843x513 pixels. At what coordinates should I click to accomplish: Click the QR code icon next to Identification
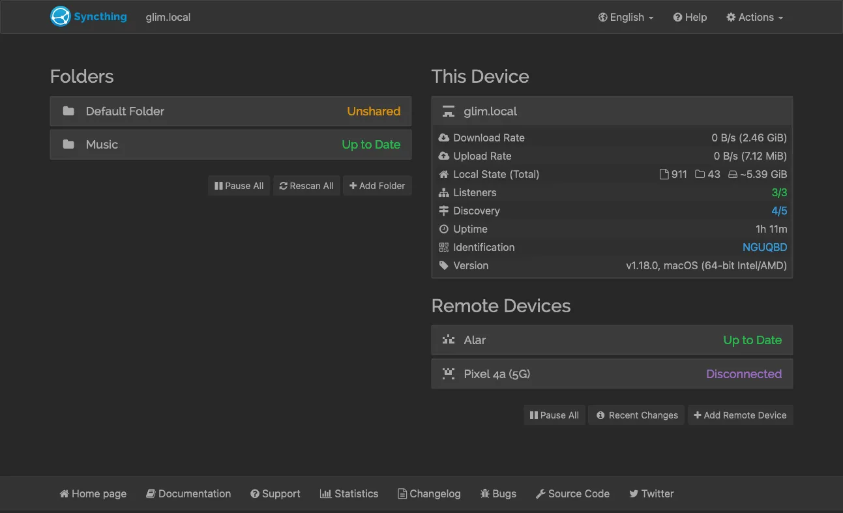click(x=445, y=247)
